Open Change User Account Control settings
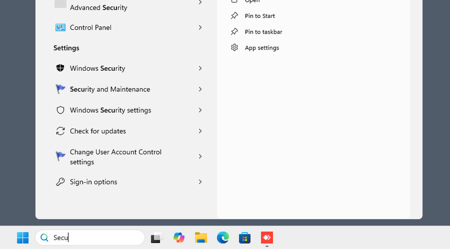Image resolution: width=450 pixels, height=249 pixels. pyautogui.click(x=116, y=157)
